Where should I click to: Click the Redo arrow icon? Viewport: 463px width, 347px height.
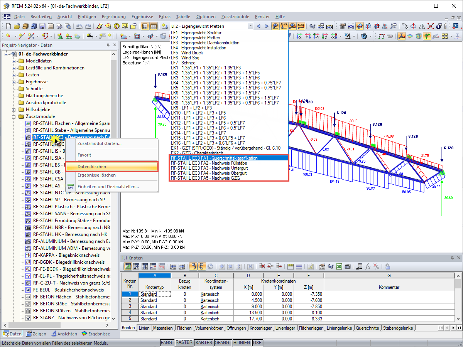point(88,27)
